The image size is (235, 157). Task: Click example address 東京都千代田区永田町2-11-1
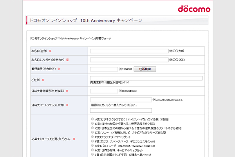click(x=110, y=82)
